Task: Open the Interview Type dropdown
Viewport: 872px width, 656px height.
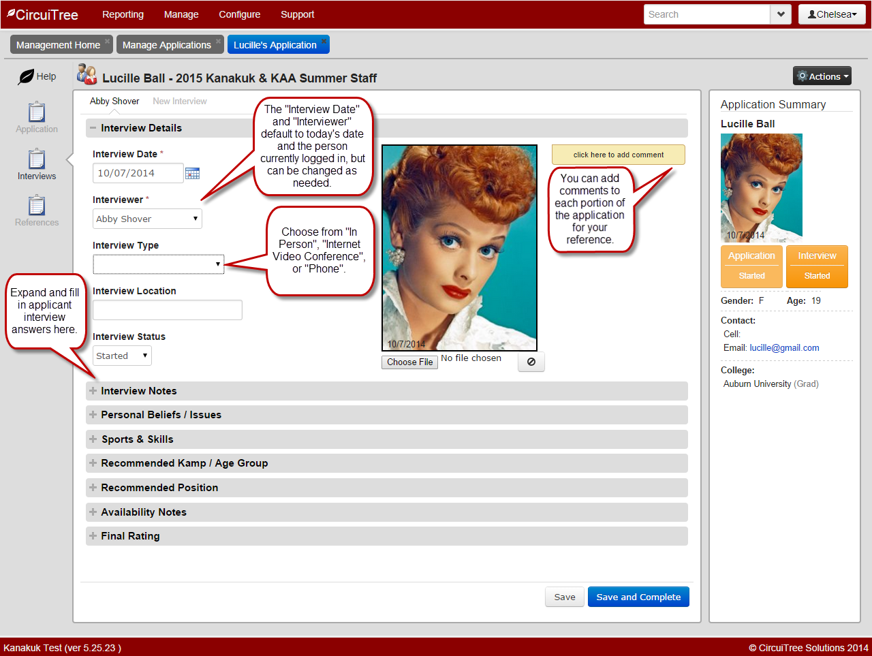Action: pos(158,264)
